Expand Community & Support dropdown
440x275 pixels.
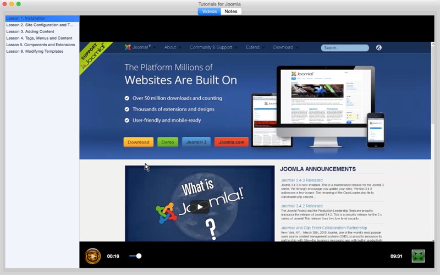(213, 47)
